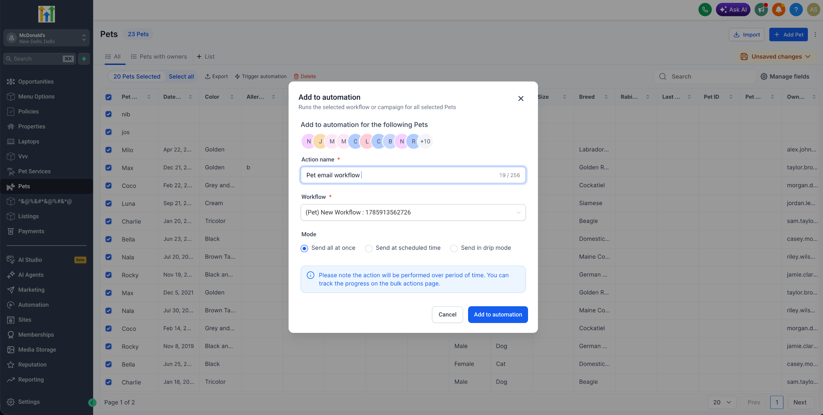Screen dimensions: 823x415
Task: Switch to Pets with owners tab
Action: (159, 56)
